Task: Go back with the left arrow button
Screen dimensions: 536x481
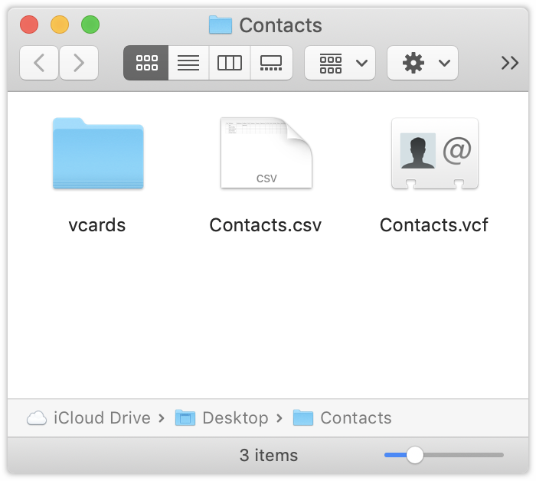Action: 39,63
